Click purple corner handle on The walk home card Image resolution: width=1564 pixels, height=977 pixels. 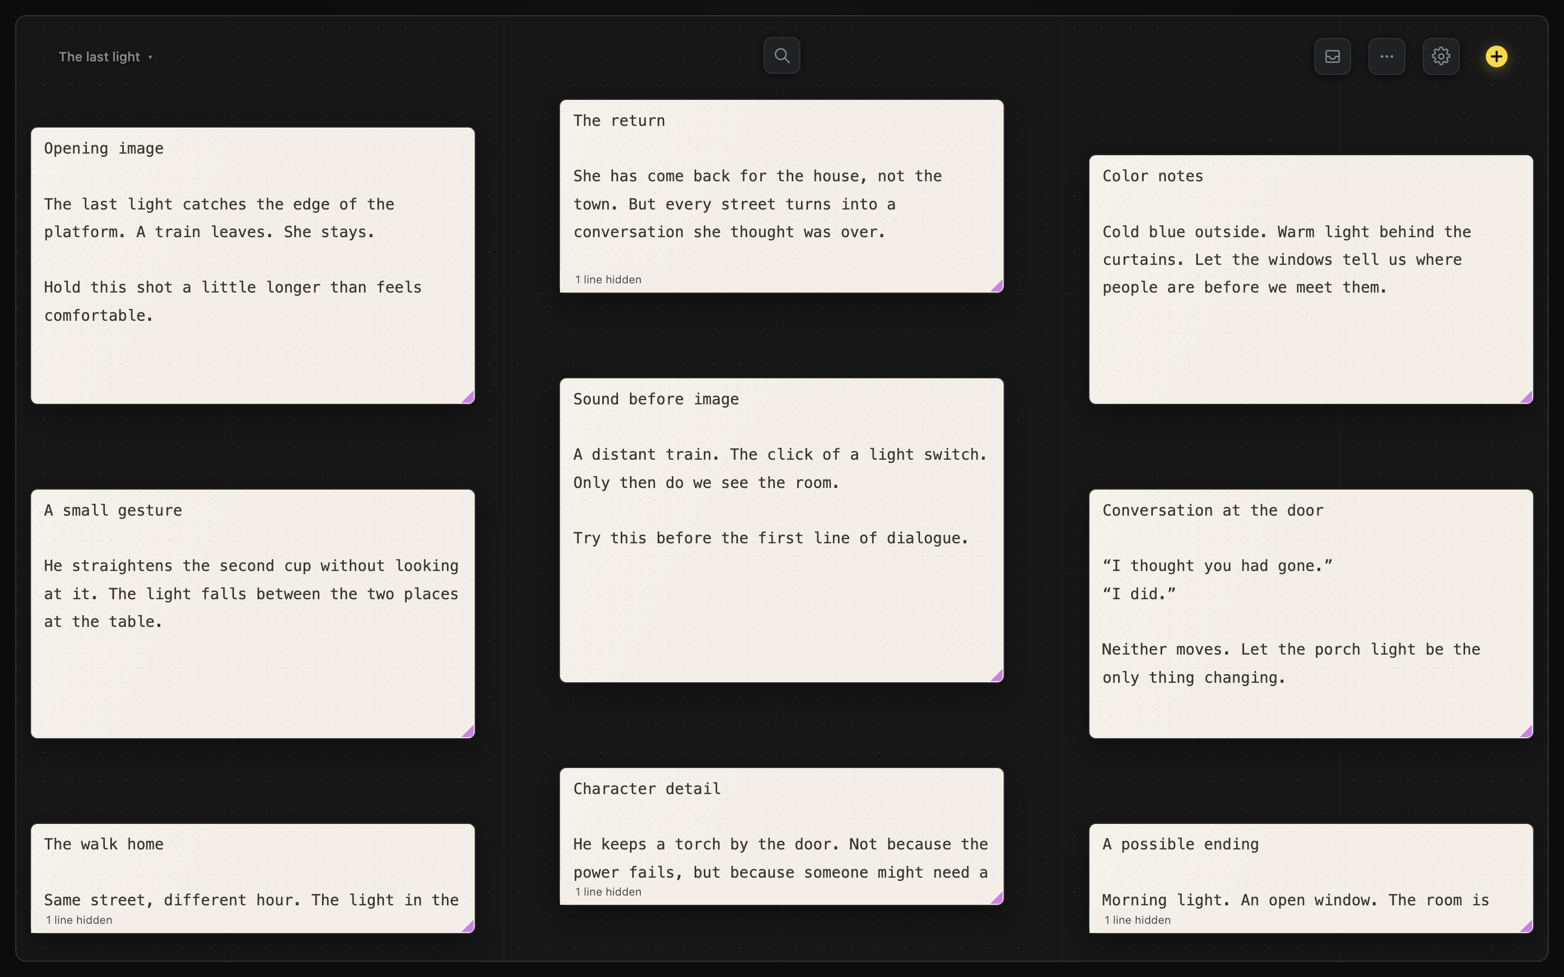coord(469,926)
